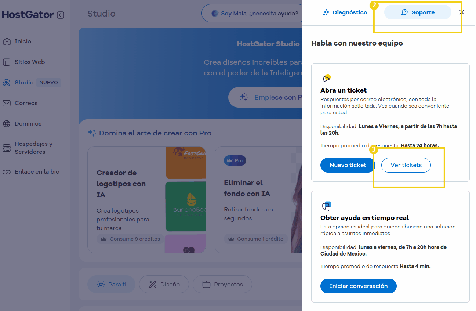476x311 pixels.
Task: Click Domina el arte de crear con Pro
Action: click(x=155, y=133)
